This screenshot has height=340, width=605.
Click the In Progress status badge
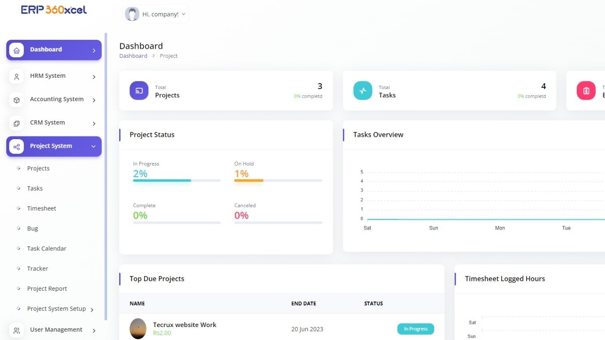click(x=415, y=328)
